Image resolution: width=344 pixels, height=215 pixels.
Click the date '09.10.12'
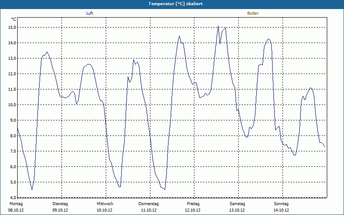(60, 210)
